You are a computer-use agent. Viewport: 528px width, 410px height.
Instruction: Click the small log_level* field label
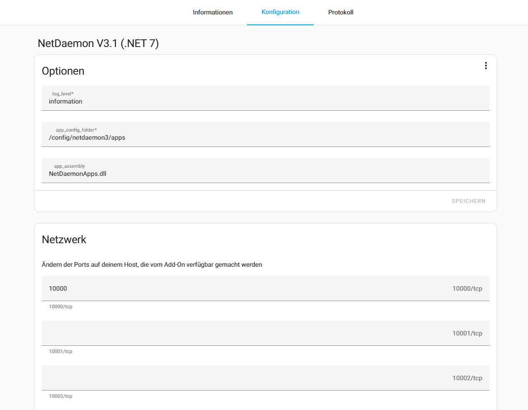(x=62, y=94)
